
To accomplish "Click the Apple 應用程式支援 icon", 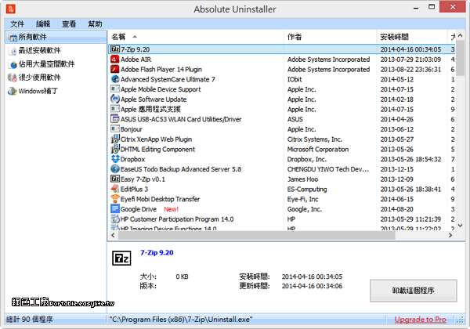I will click(115, 109).
